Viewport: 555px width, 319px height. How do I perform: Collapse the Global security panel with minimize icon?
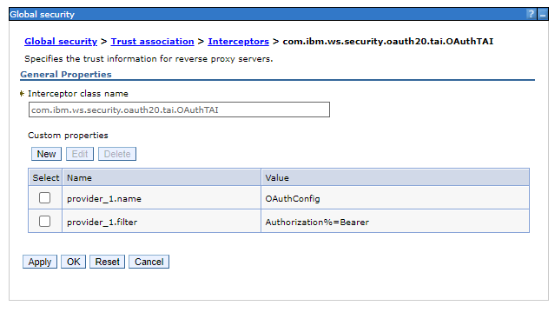click(x=543, y=14)
